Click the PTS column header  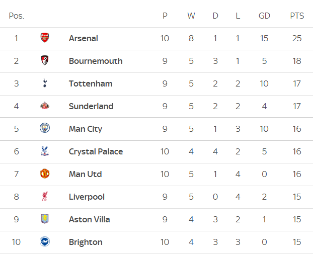click(297, 16)
